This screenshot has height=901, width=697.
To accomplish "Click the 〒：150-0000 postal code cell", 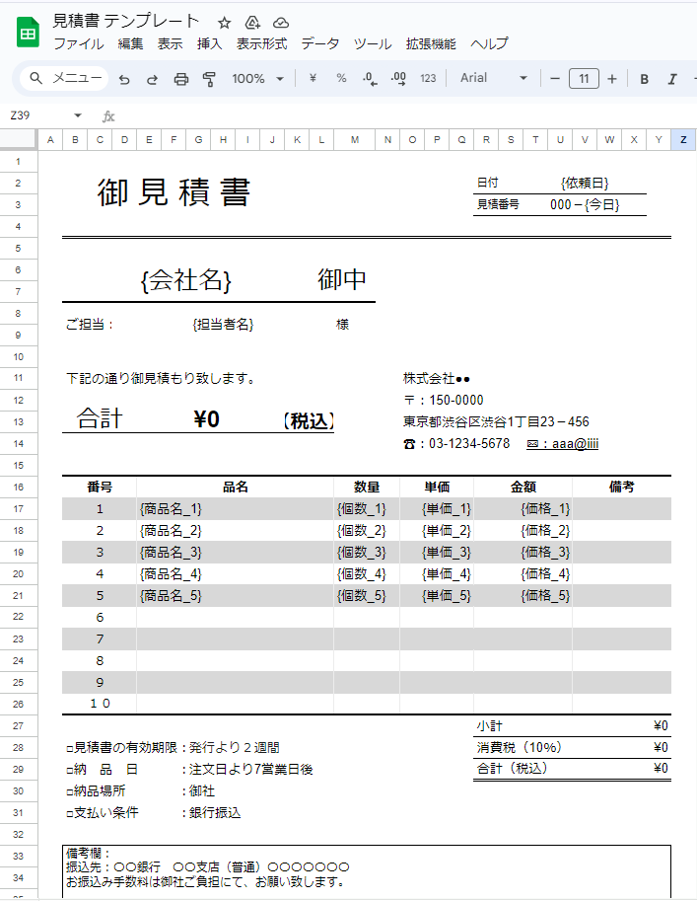I will click(444, 401).
